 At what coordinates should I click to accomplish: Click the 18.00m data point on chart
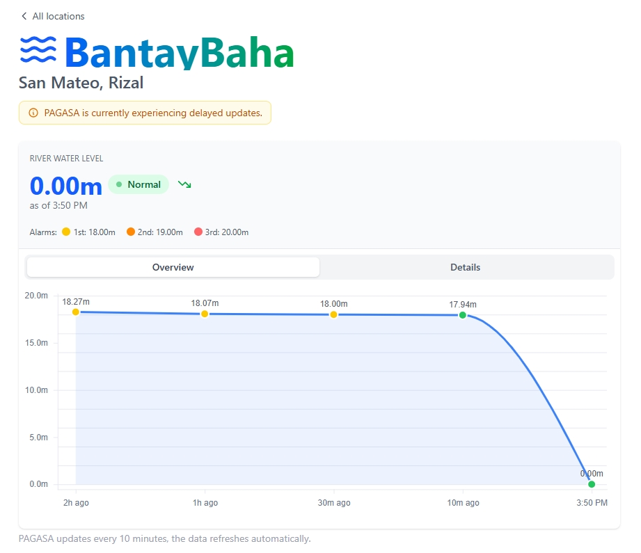click(333, 314)
